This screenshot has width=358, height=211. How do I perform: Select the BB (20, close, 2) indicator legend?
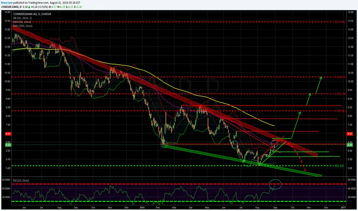pyautogui.click(x=22, y=18)
